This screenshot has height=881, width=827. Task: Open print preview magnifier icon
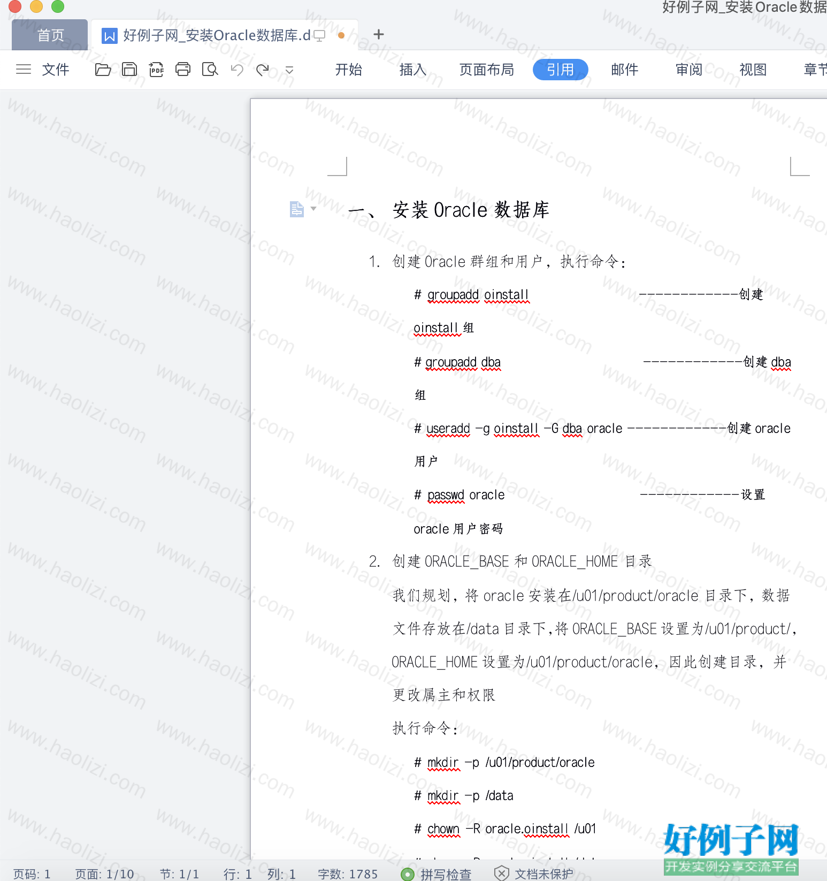click(x=210, y=70)
